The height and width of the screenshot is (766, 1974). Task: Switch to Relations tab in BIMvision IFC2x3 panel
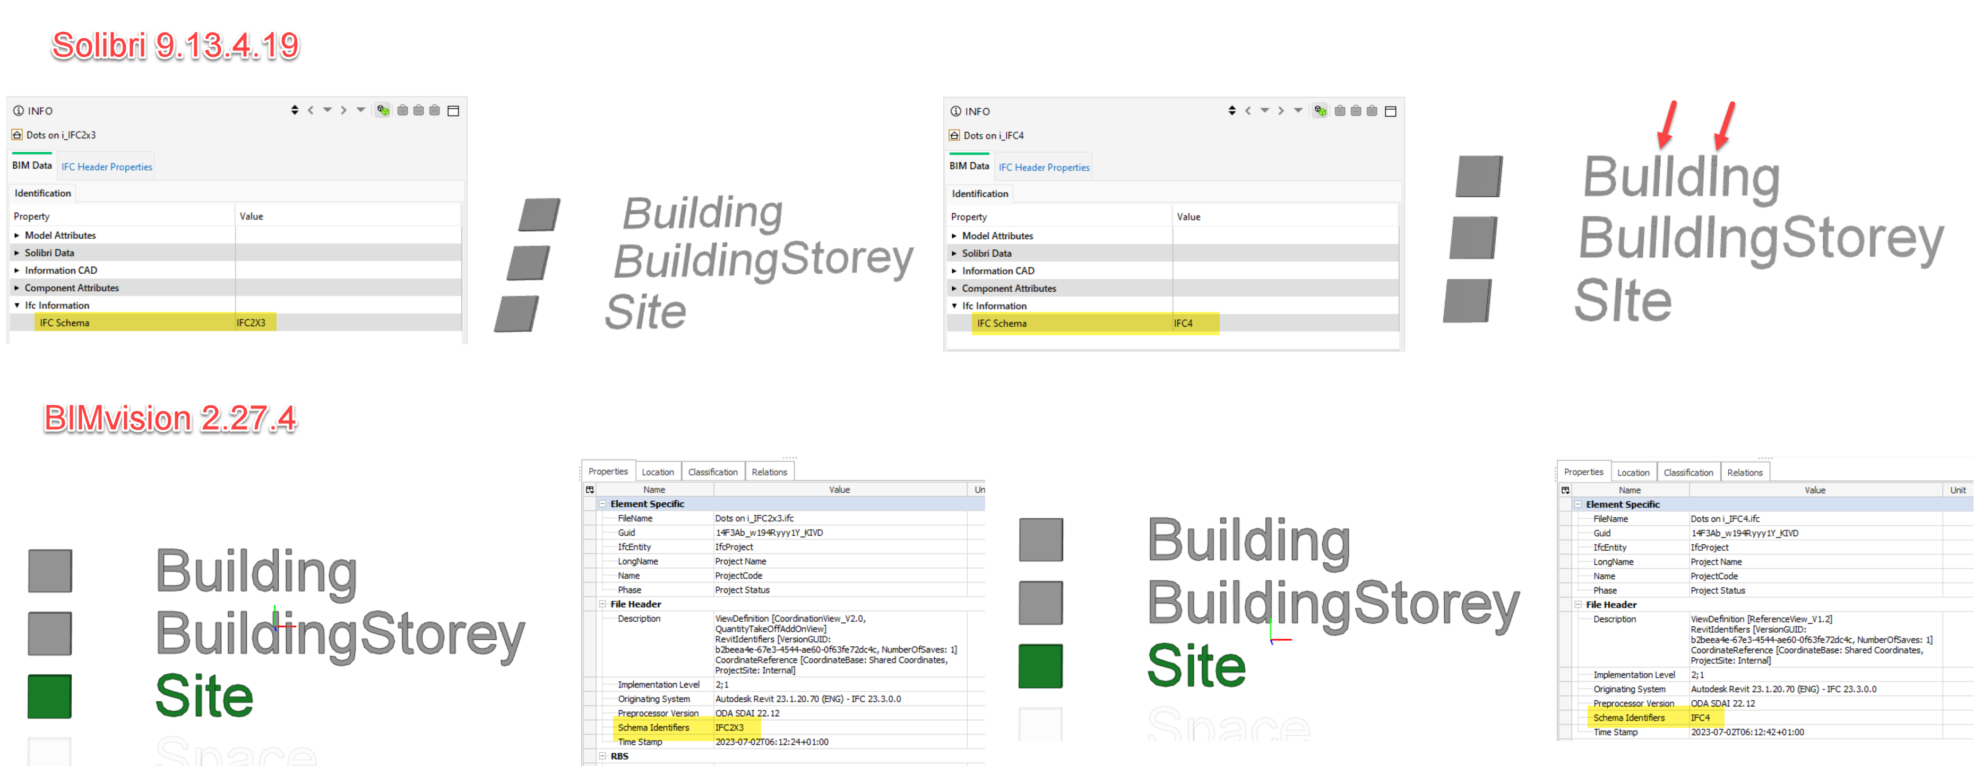point(769,473)
